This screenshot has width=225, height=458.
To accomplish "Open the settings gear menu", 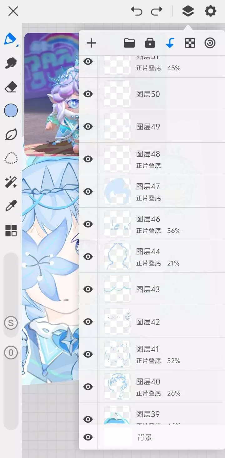I will (x=210, y=12).
